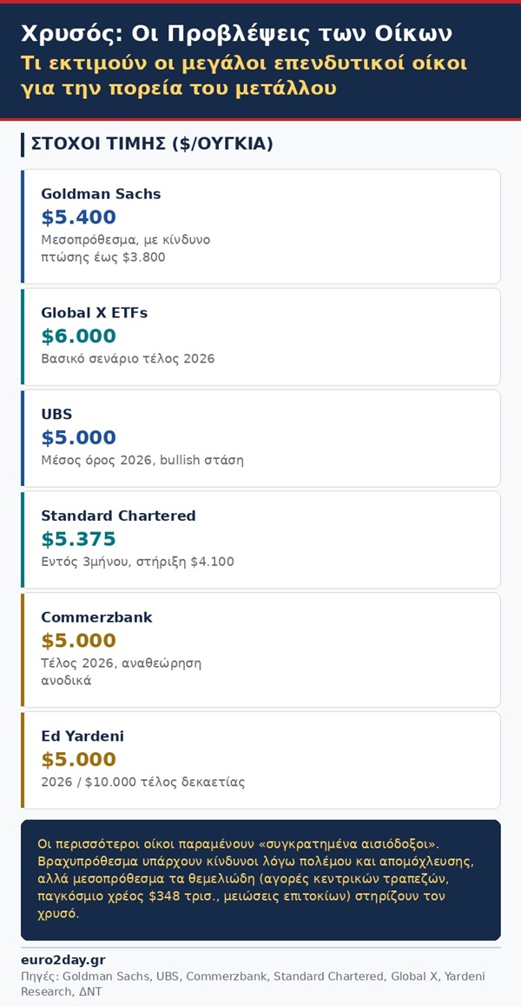Click the yellow subtitle under the title
Screen dimensions: 521x1006
[243, 76]
